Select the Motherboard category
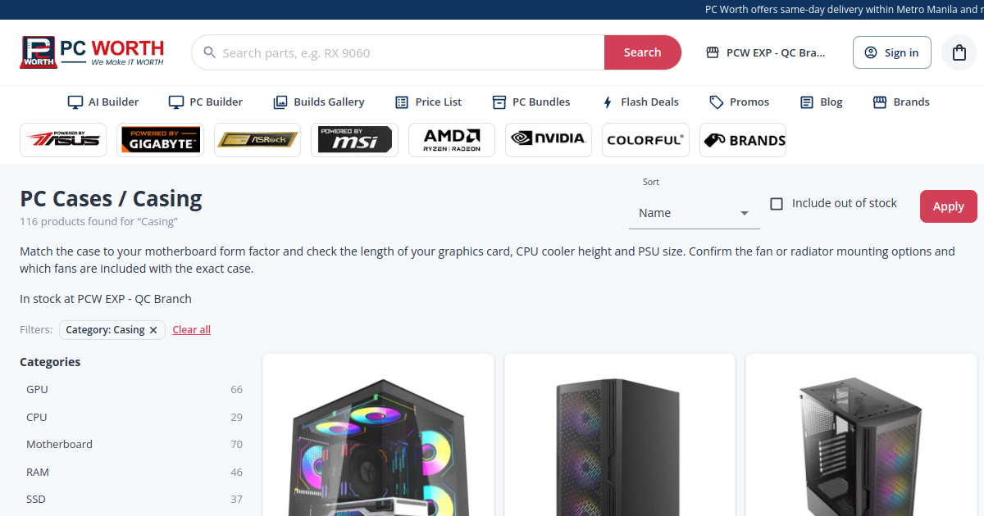Screen dimensions: 984x516 point(134,445)
